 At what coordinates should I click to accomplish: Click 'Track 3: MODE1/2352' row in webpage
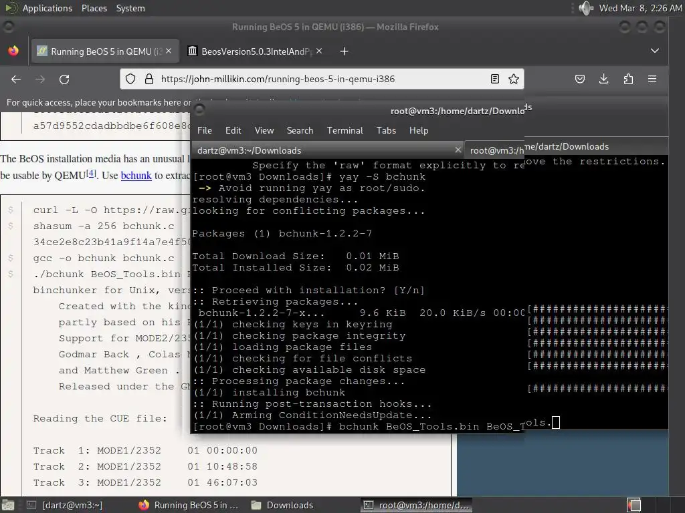coord(145,482)
